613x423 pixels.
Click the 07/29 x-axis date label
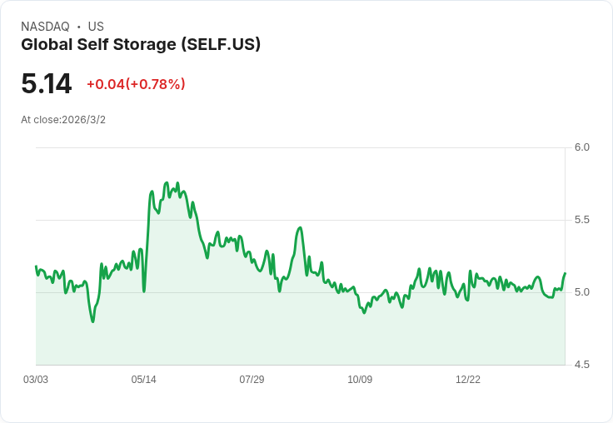[x=252, y=380]
